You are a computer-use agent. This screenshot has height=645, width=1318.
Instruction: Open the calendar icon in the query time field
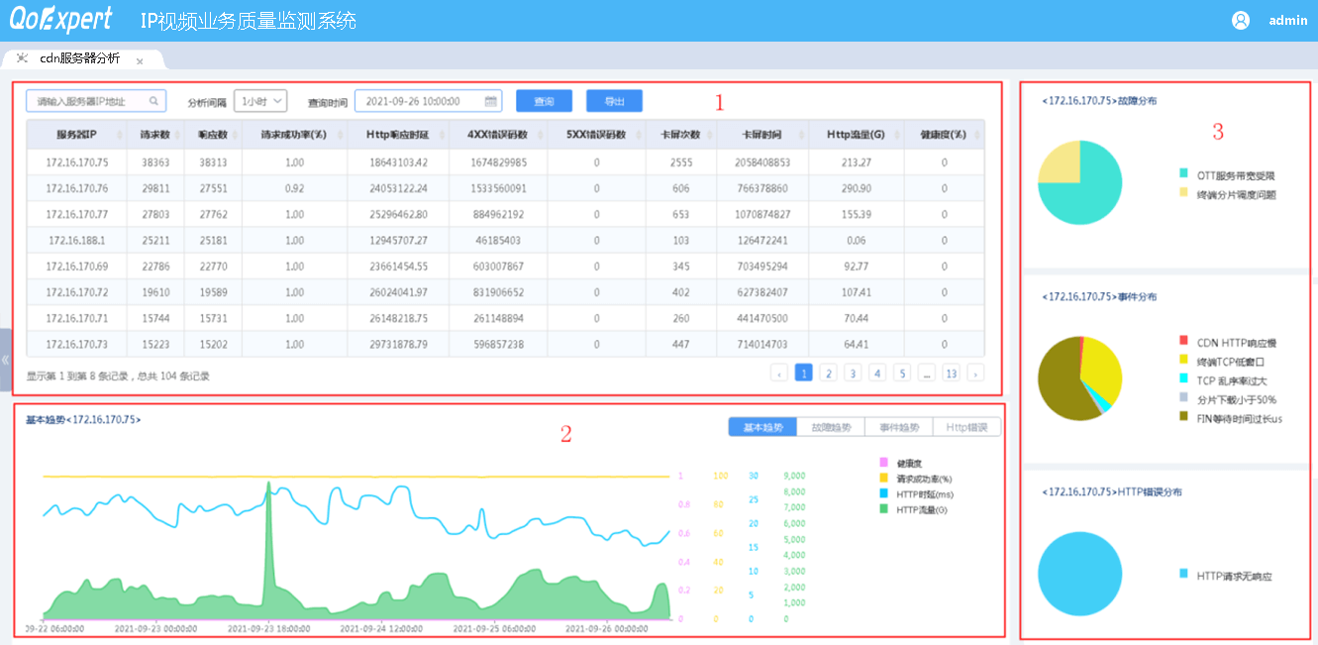pyautogui.click(x=490, y=101)
